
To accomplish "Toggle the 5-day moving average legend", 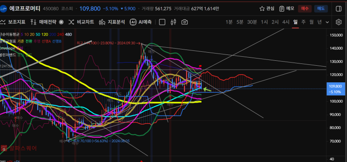I will pos(22,34).
